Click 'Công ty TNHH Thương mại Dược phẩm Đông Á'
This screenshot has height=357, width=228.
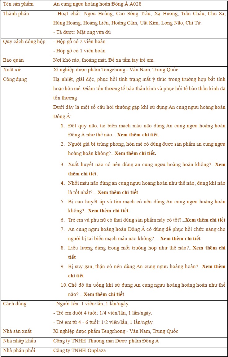click(x=106, y=341)
